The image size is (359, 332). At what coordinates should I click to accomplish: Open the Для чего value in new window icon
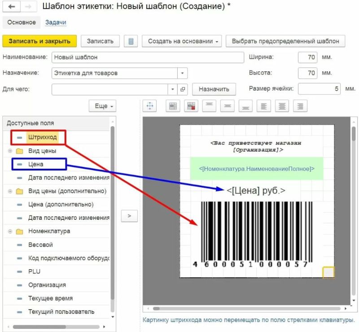[x=183, y=89]
